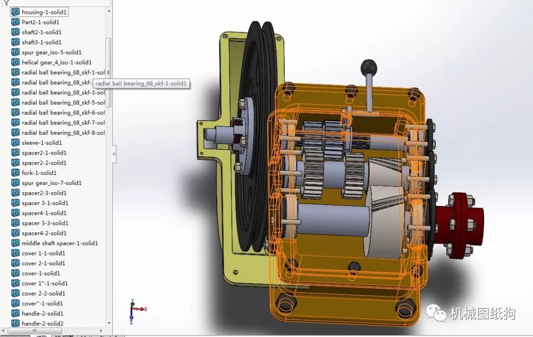
Task: Click the icon next to spacer 3-3-solid1
Action: point(15,223)
